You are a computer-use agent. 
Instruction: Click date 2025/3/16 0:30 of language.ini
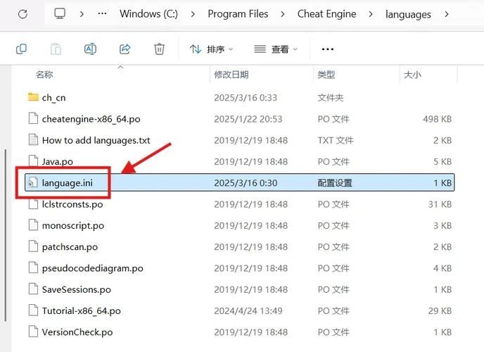click(x=246, y=183)
